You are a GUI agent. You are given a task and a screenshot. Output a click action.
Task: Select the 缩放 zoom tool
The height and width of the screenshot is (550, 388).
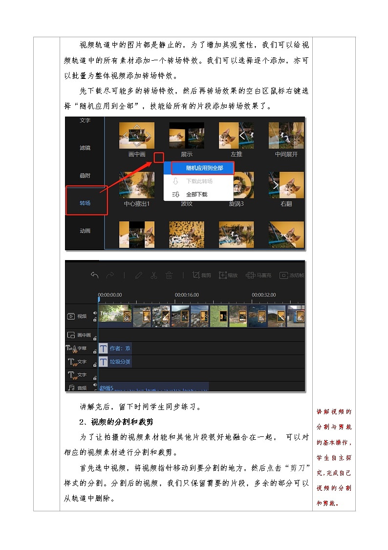(x=228, y=275)
